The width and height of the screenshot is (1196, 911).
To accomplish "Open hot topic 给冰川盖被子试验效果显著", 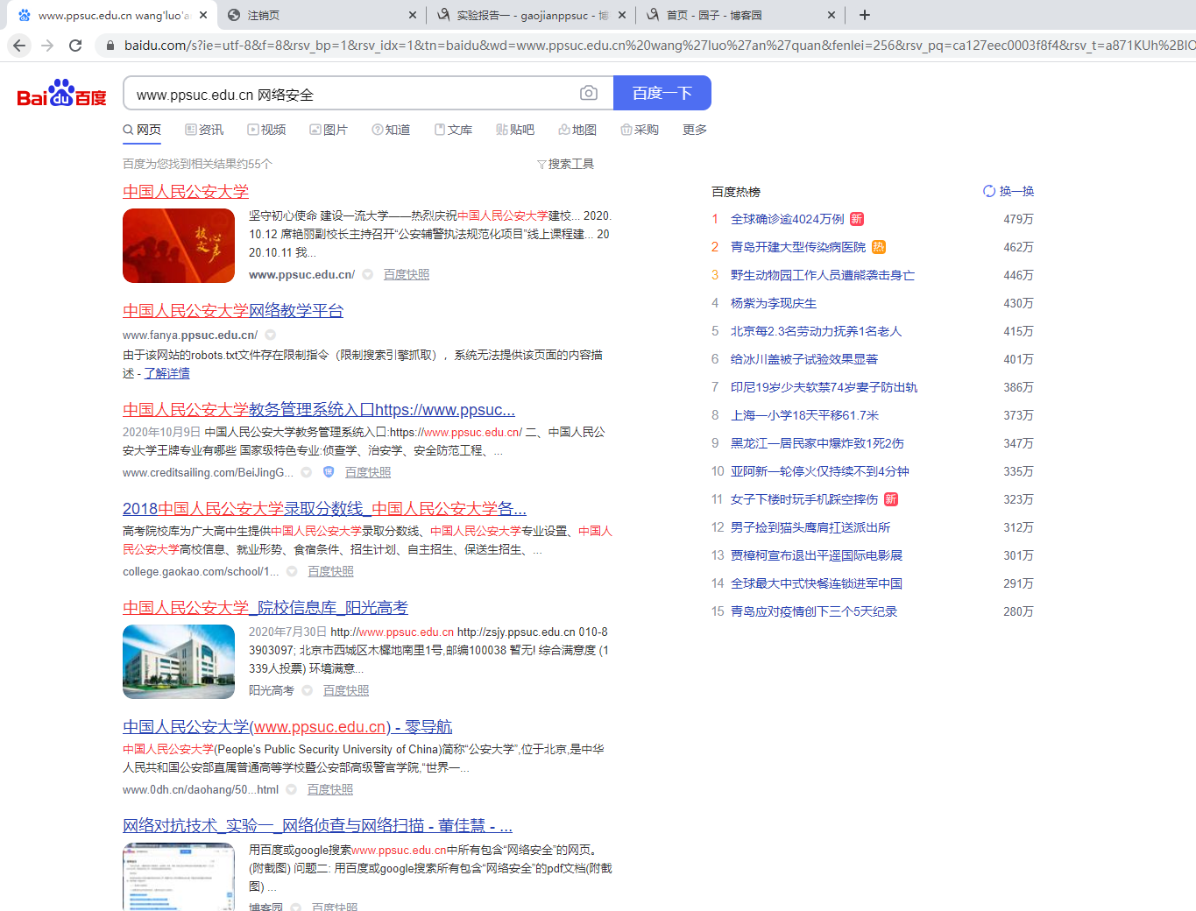I will point(804,359).
